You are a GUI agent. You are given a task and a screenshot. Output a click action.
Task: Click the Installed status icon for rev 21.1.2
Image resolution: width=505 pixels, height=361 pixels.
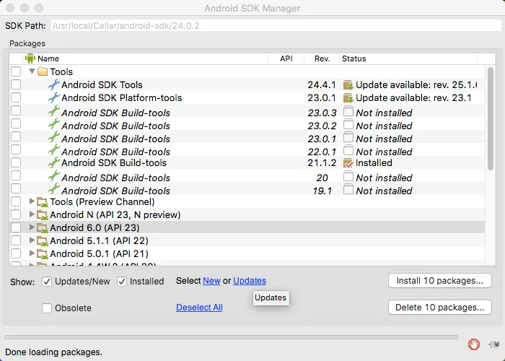click(348, 163)
